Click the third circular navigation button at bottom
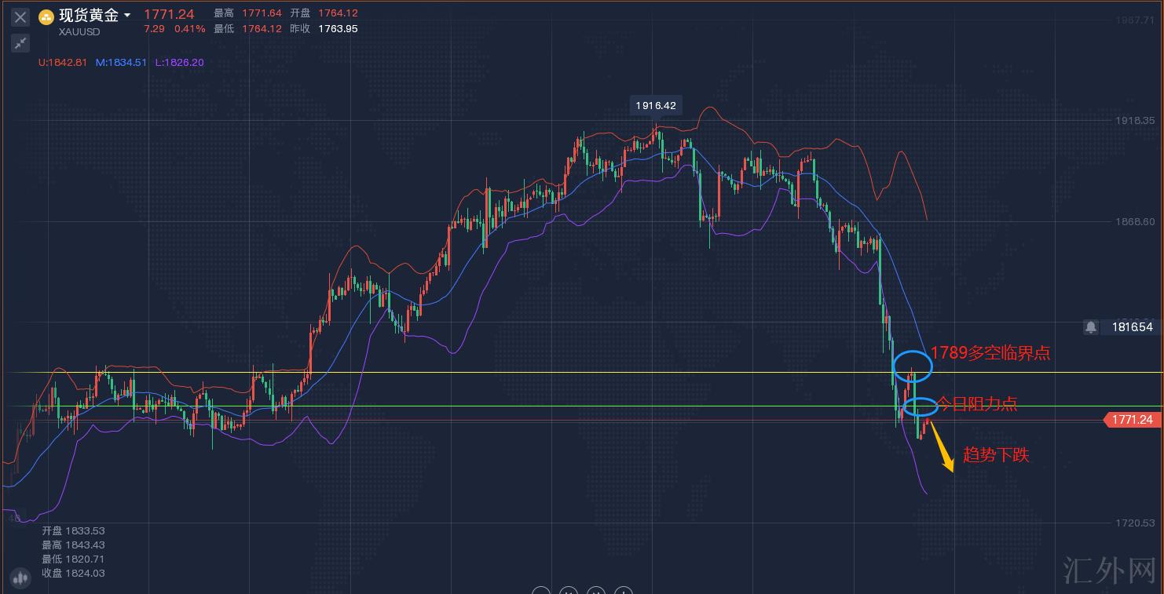This screenshot has height=594, width=1164. point(595,591)
